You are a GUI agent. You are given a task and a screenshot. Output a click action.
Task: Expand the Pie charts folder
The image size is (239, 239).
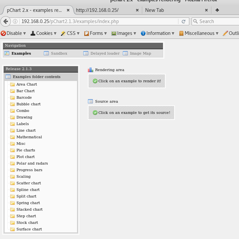pos(26,150)
